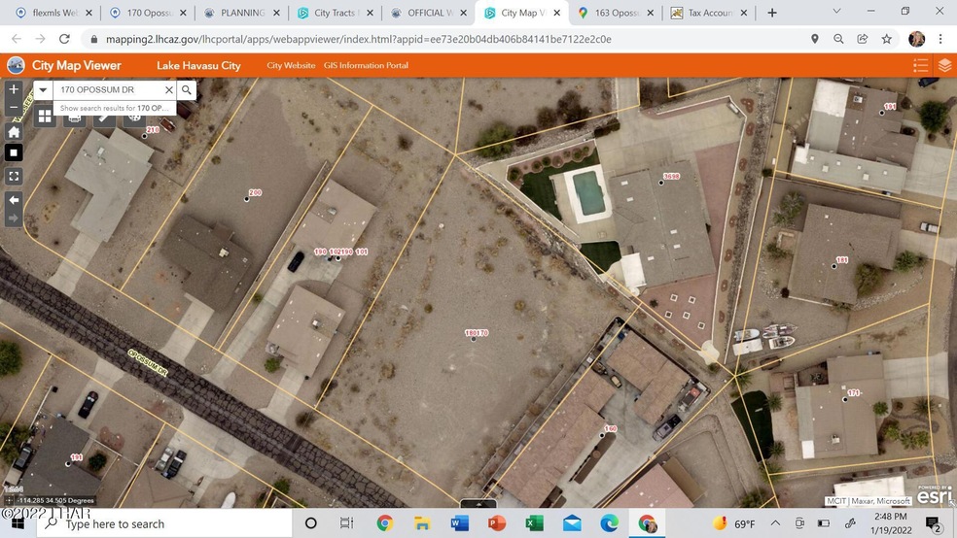Viewport: 957px width, 538px height.
Task: Expand the search source dropdown arrow
Action: [x=44, y=90]
